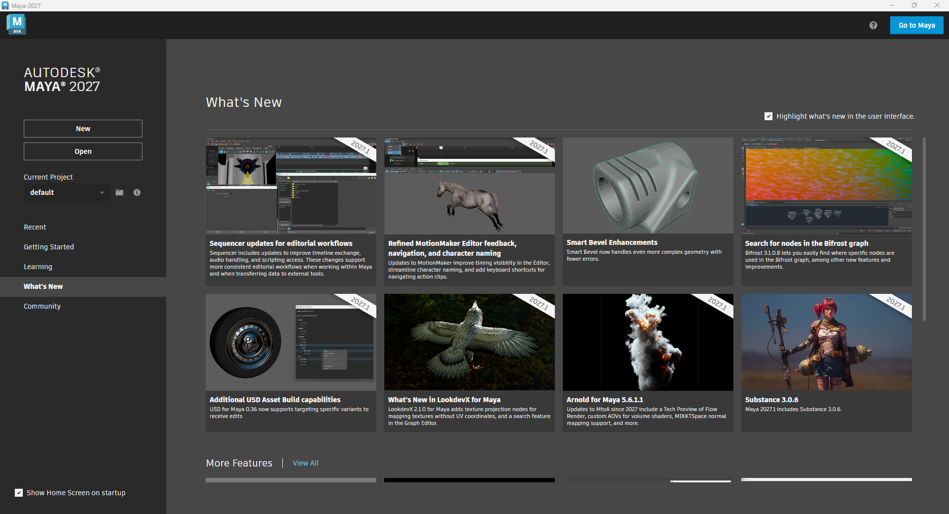Open the Arnold for Maya explosion thumbnail
Viewport: 949px width, 514px height.
click(x=648, y=342)
